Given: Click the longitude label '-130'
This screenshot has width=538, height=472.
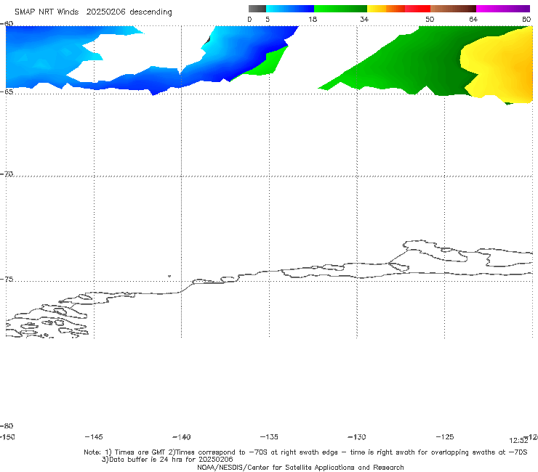Looking at the screenshot, I should point(357,436).
